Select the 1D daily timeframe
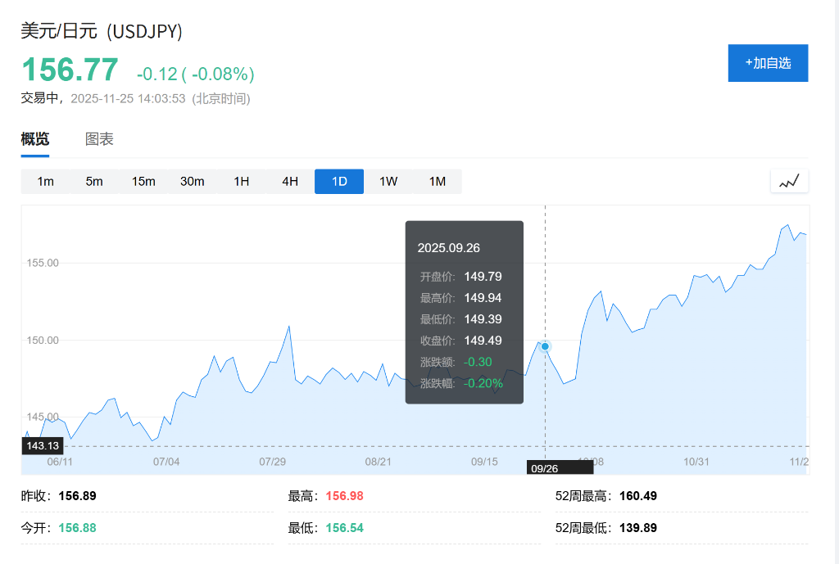This screenshot has width=839, height=564. pyautogui.click(x=339, y=182)
